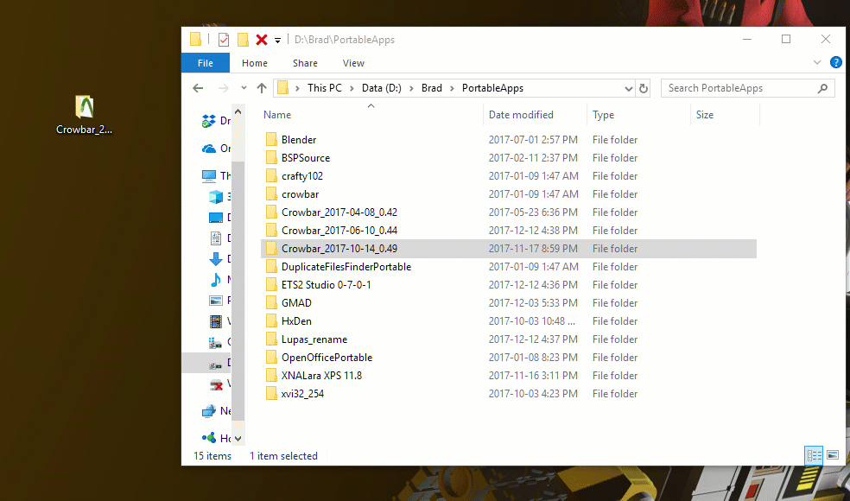Select the XNALara XPS 11.8 folder
The height and width of the screenshot is (501, 850).
pyautogui.click(x=321, y=375)
